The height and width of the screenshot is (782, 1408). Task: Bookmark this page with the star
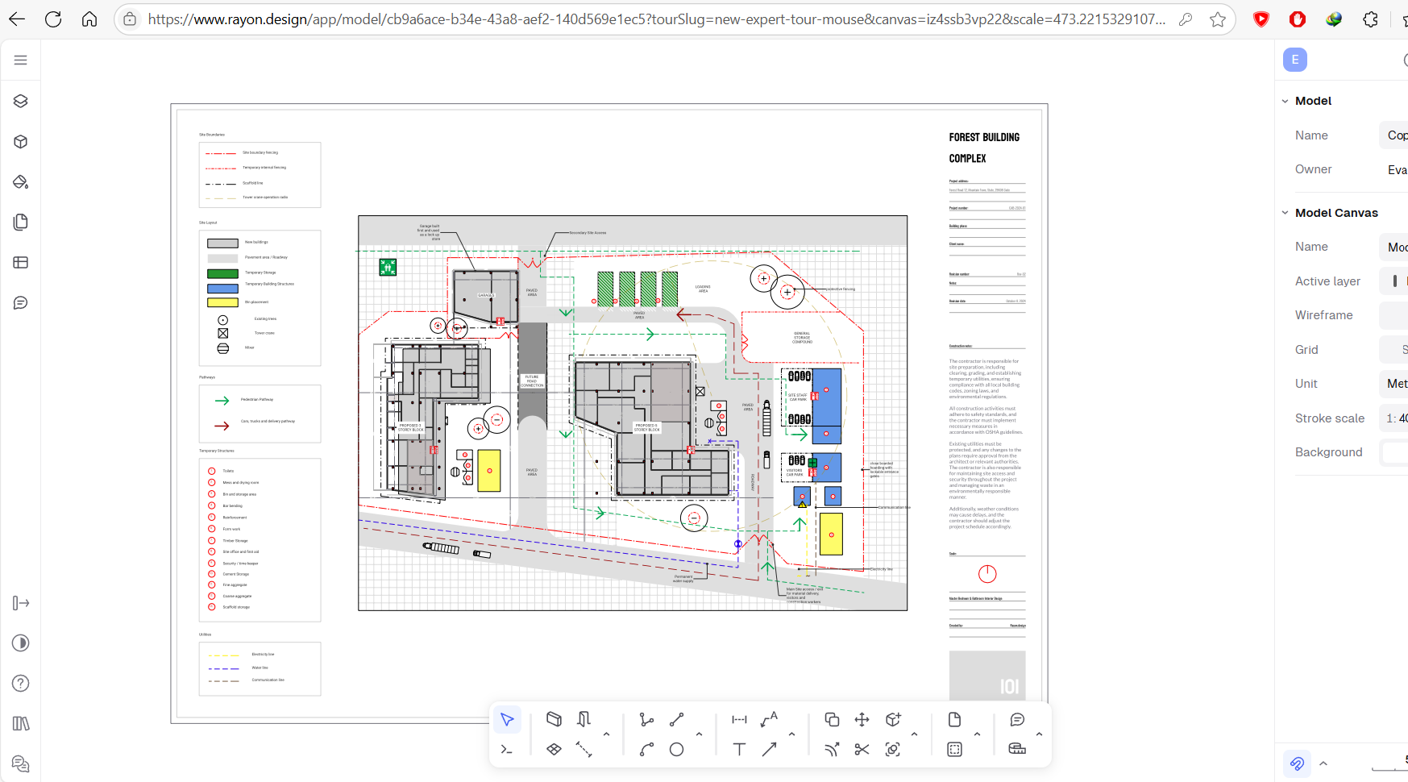point(1217,19)
